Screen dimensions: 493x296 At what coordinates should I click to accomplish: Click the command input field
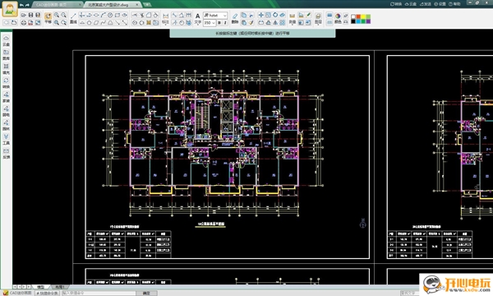99,294
